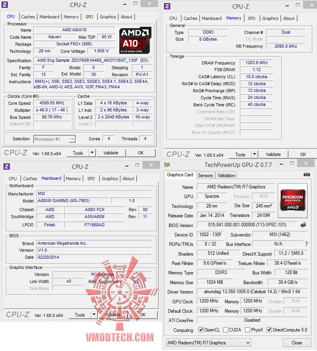Click the LPCIO F71868AD value
Image resolution: width=317 pixels, height=351 pixels.
click(94, 225)
